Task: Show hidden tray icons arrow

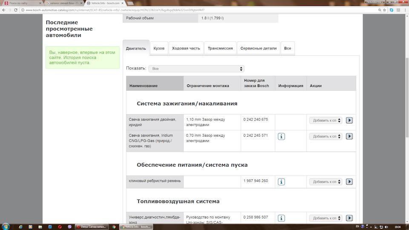Action: (371, 227)
